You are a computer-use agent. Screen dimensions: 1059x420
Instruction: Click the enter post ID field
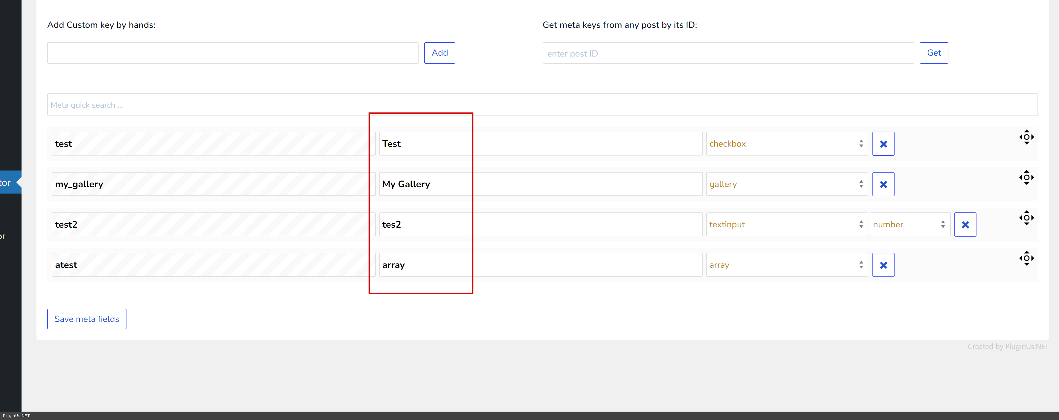click(x=728, y=53)
